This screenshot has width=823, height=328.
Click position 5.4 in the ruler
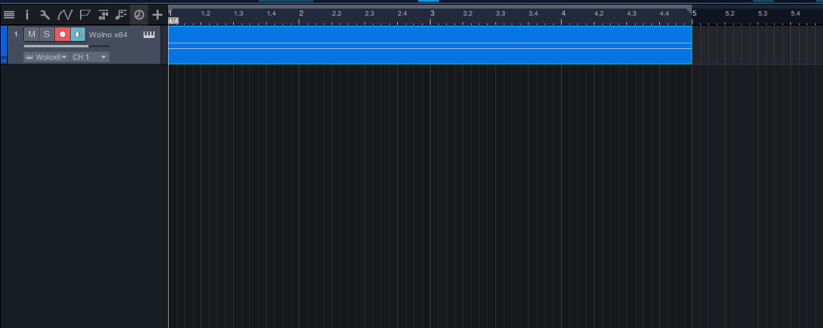tap(796, 14)
